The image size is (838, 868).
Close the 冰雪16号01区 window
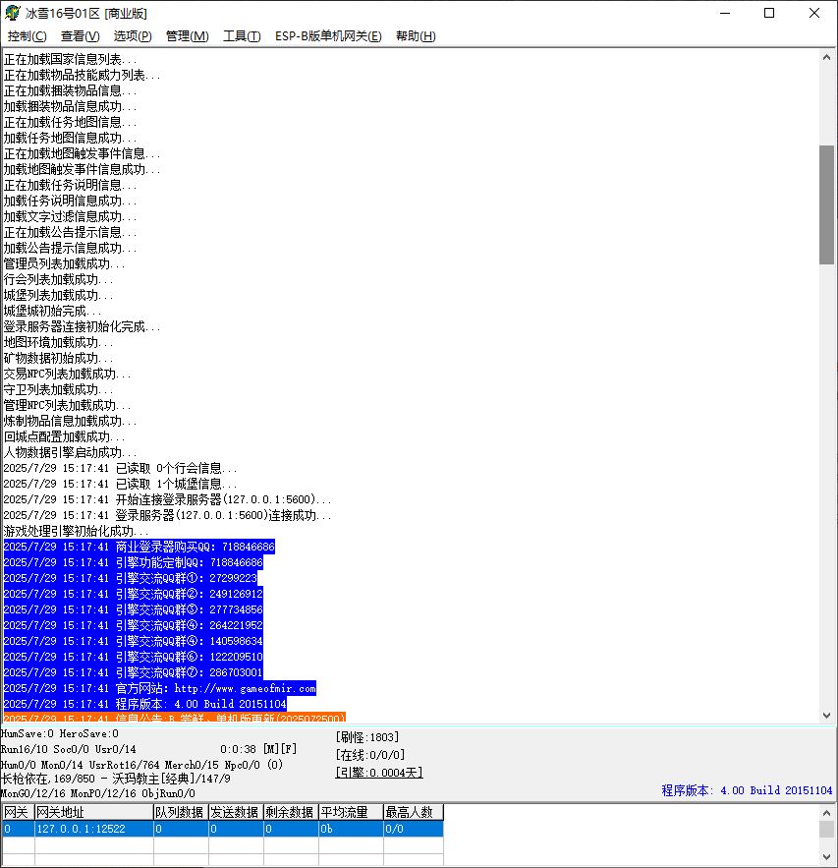pos(814,13)
